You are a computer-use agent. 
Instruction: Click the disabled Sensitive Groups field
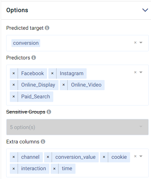[77, 127]
